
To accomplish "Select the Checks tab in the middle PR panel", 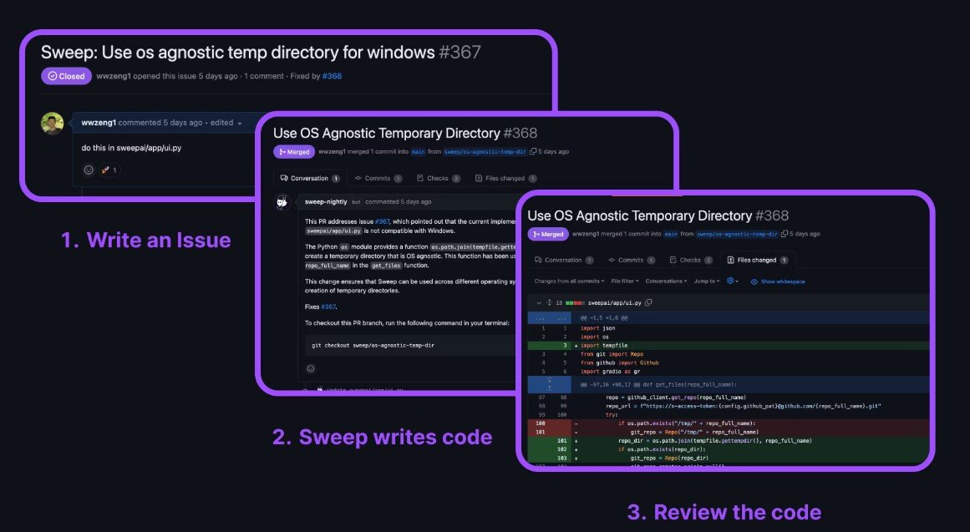I will [438, 178].
